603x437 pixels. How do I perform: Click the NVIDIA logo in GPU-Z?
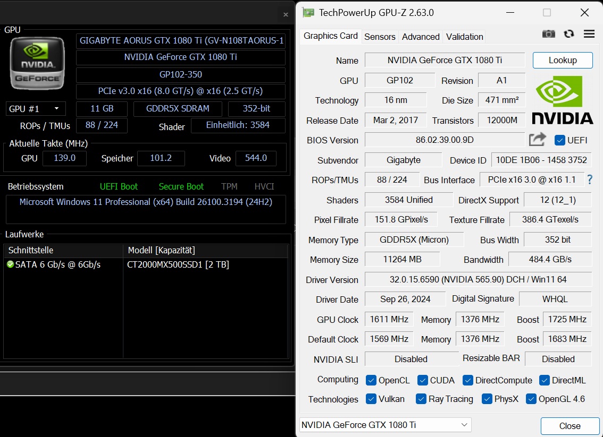562,100
